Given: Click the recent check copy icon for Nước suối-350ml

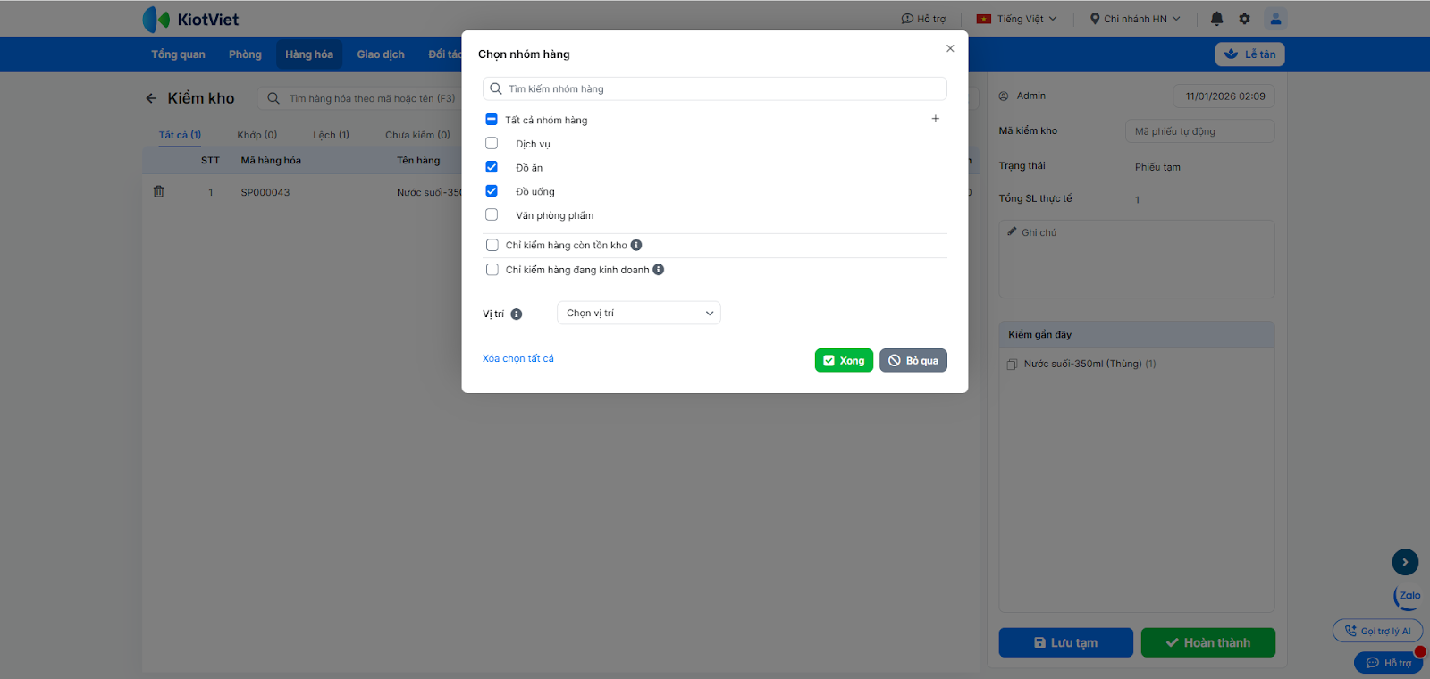Looking at the screenshot, I should click(x=1013, y=365).
